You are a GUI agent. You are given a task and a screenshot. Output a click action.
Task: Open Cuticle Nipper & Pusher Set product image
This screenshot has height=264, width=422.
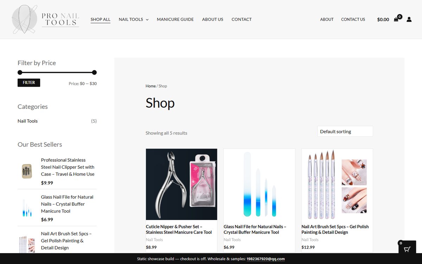click(x=181, y=184)
